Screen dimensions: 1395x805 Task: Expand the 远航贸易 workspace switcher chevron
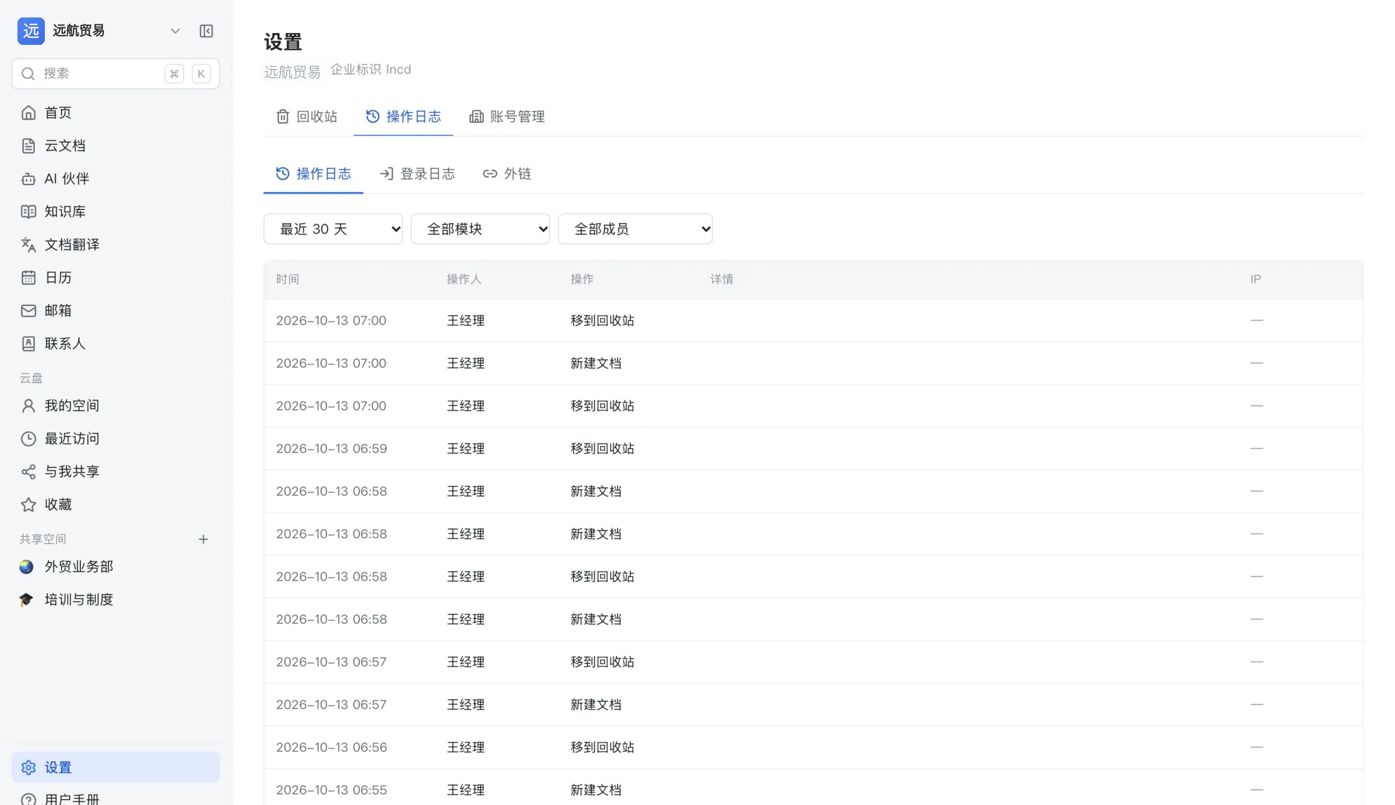175,31
